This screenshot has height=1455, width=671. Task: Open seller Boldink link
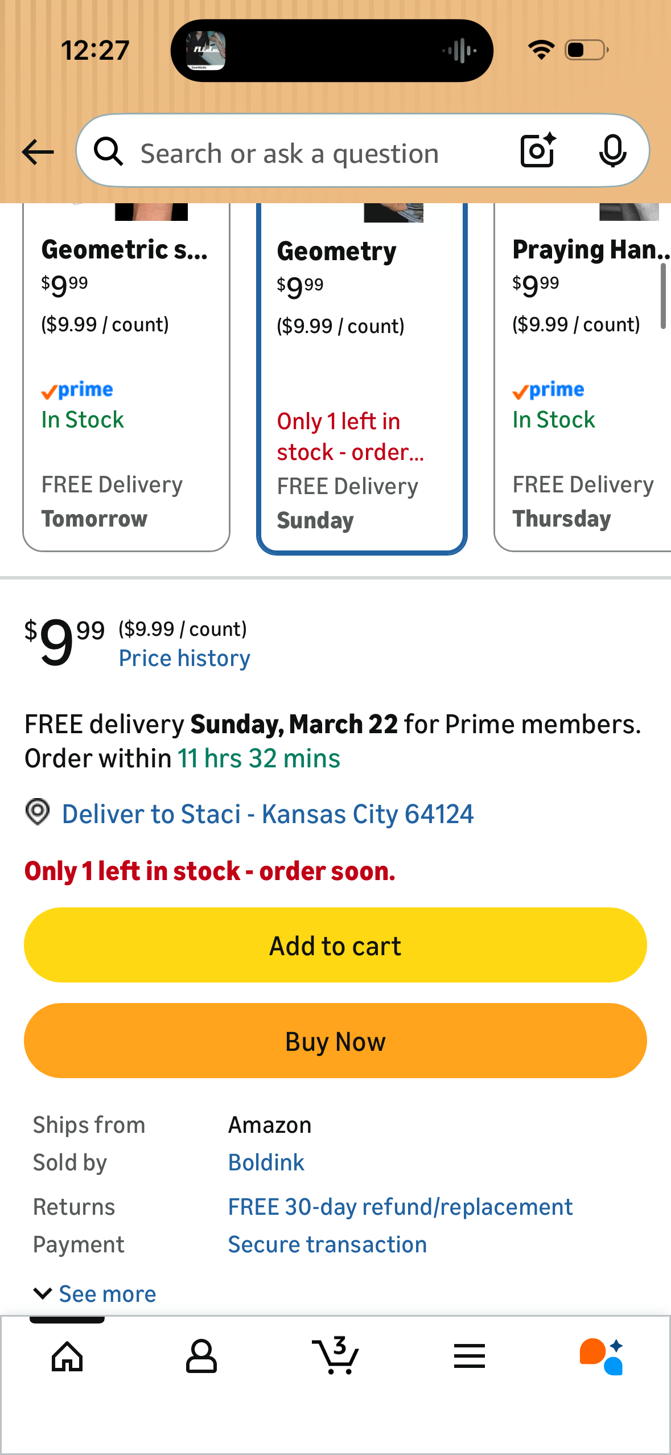266,1162
